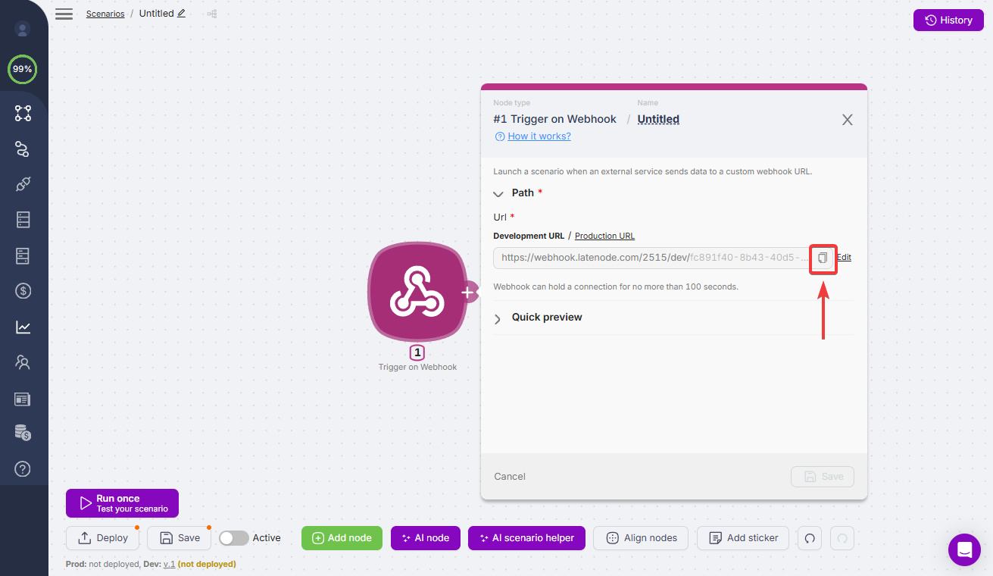This screenshot has height=576, width=993.
Task: Click the webhook trigger node icon
Action: click(416, 292)
